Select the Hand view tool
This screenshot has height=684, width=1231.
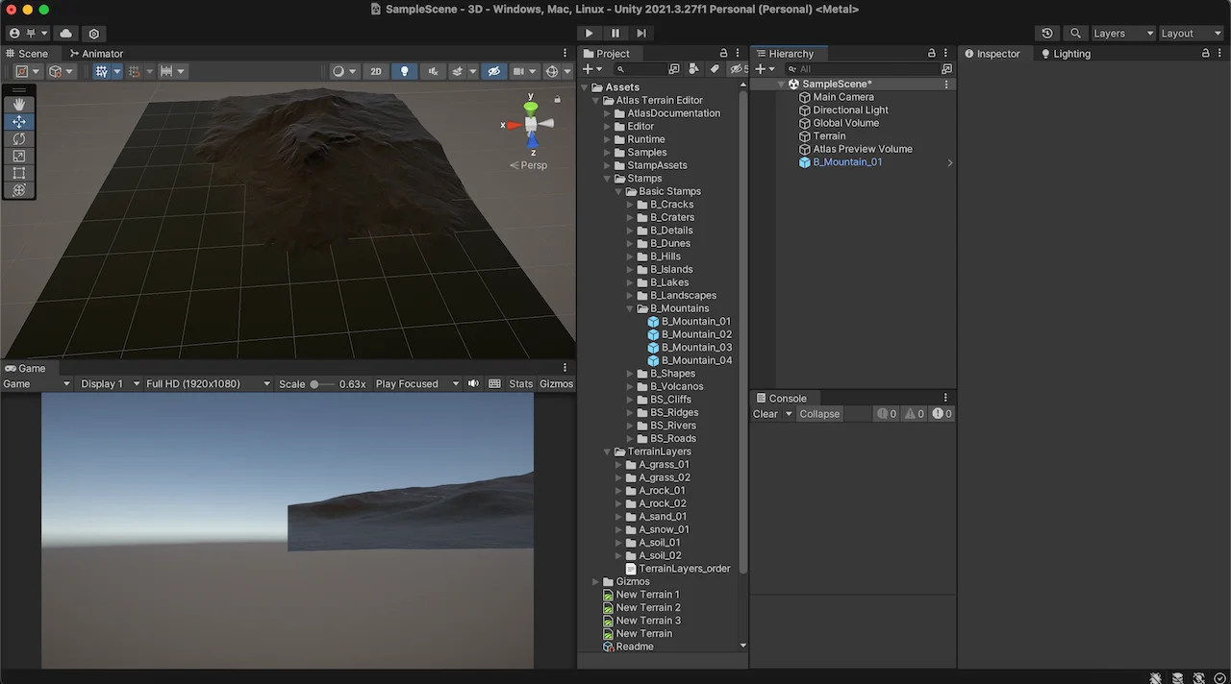tap(19, 105)
